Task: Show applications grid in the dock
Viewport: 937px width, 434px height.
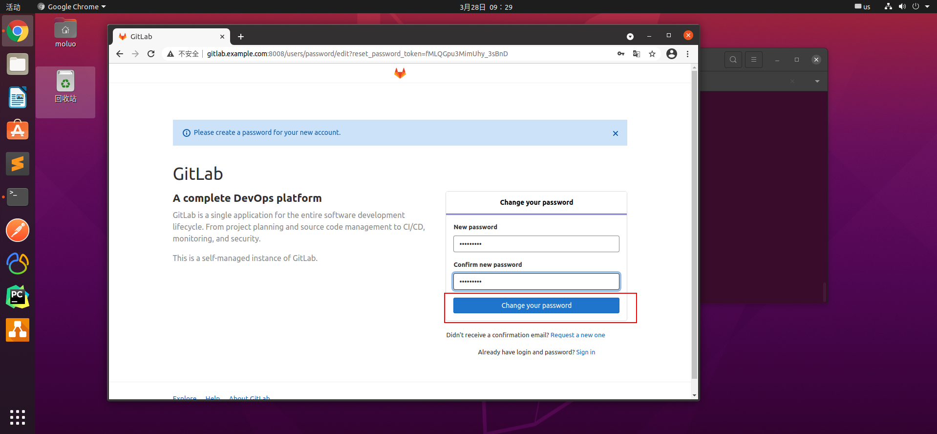Action: pos(18,417)
